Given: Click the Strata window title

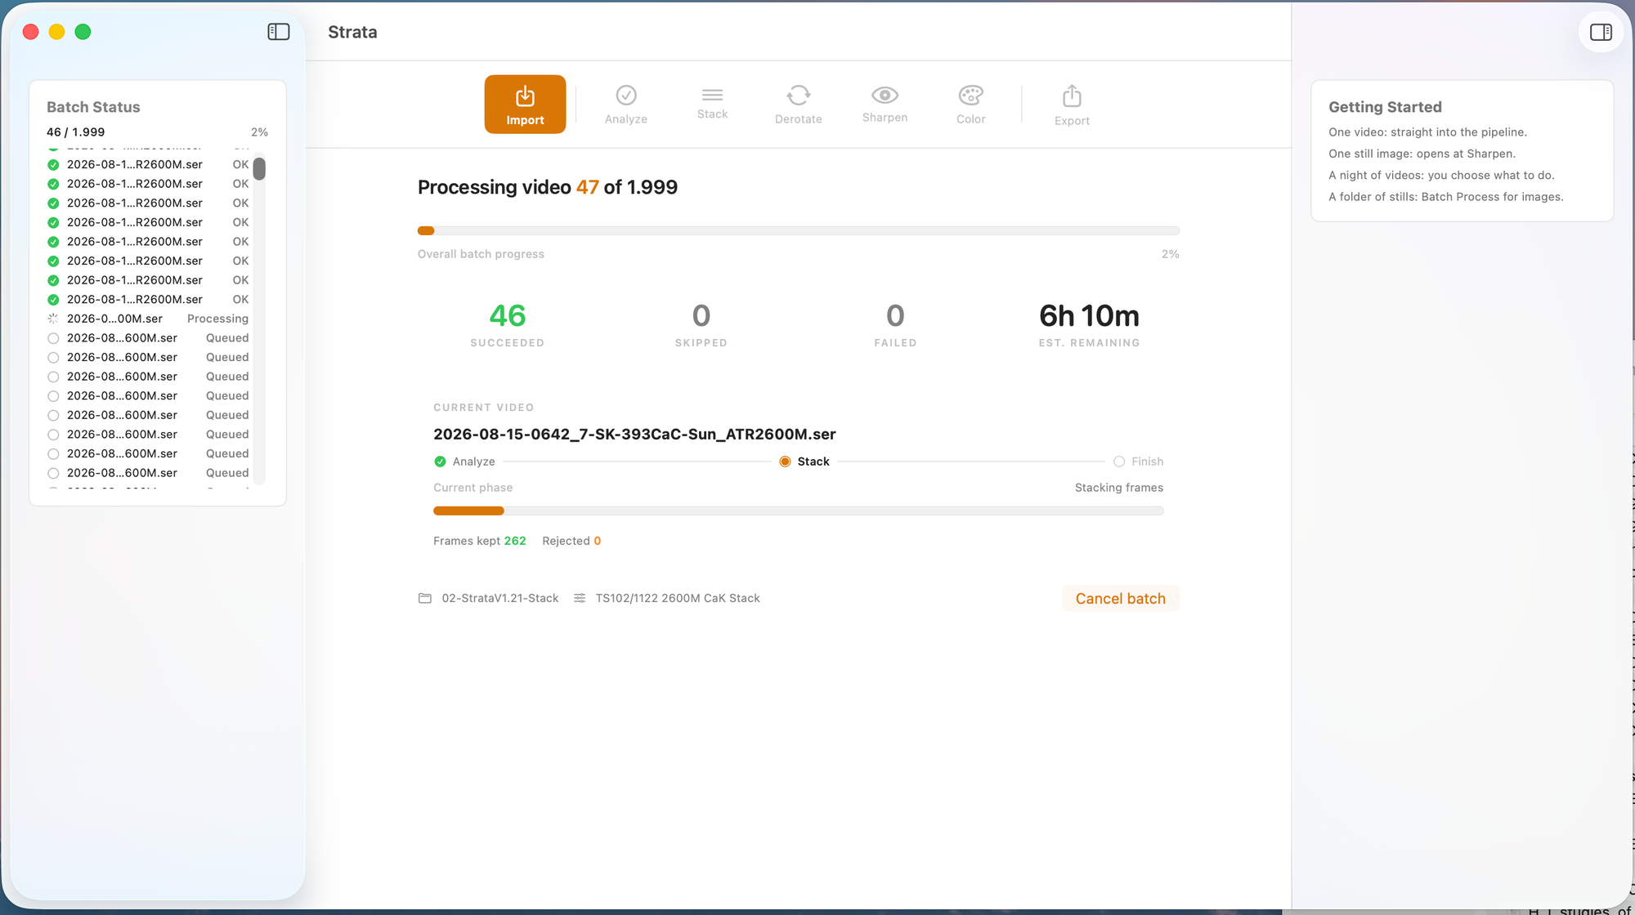Looking at the screenshot, I should pos(352,32).
